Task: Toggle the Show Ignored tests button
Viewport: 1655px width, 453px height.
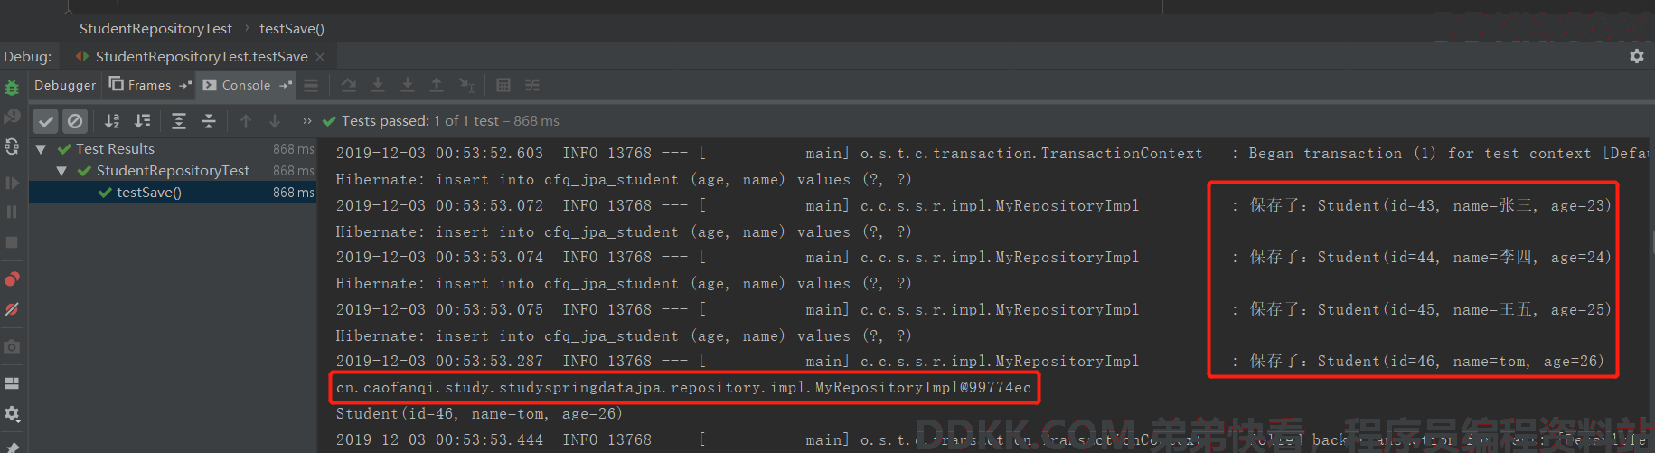Action: coord(75,120)
